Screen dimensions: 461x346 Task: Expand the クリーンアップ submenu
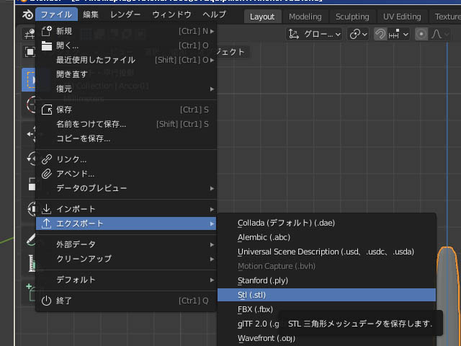(126, 259)
